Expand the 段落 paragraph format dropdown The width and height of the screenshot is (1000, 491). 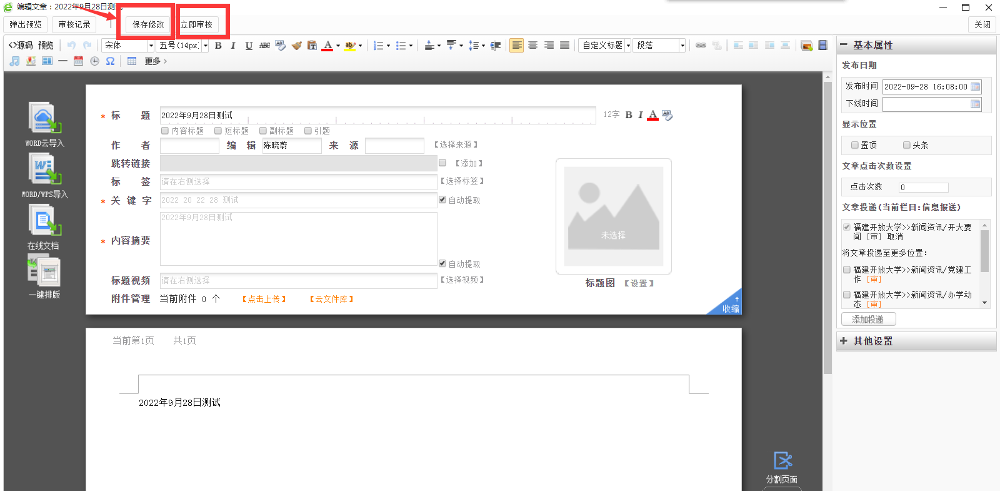[x=682, y=46]
